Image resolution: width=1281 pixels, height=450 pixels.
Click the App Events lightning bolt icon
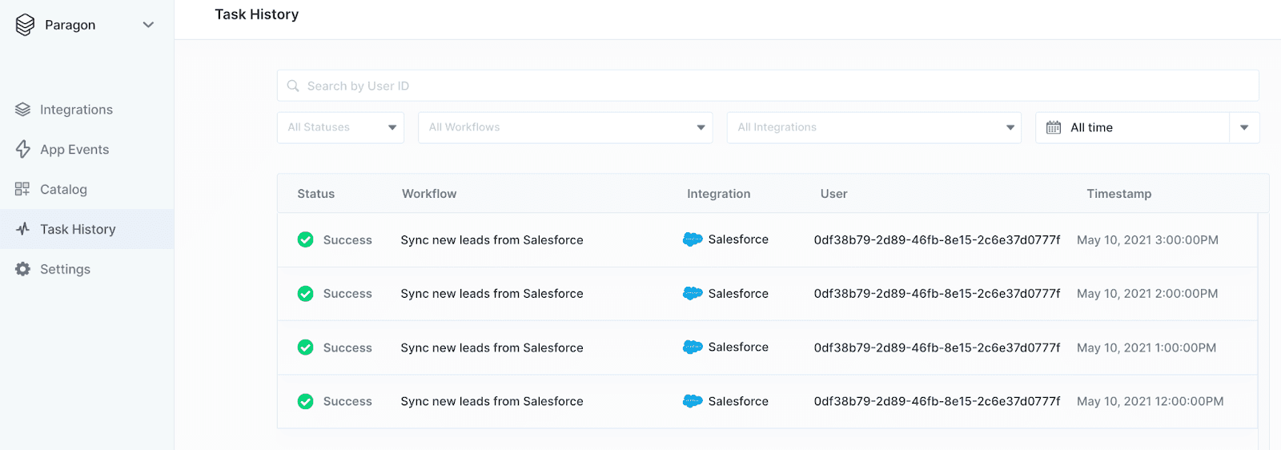click(22, 150)
